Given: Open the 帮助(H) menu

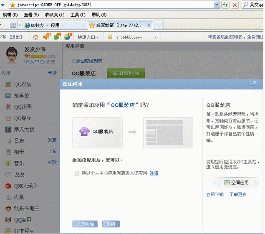Looking at the screenshot, I should (x=99, y=15).
